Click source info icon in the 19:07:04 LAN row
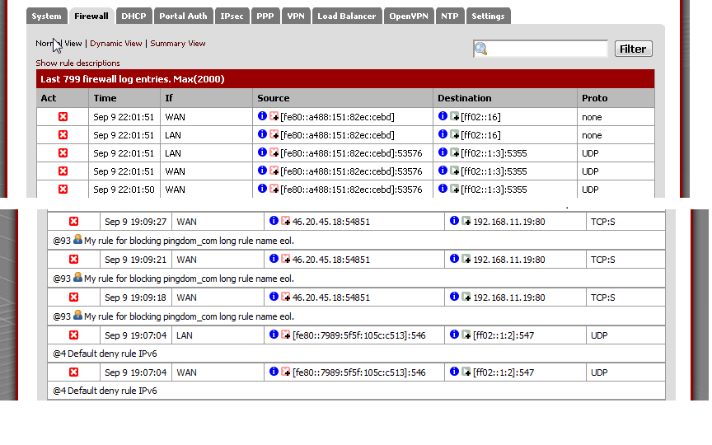Image resolution: width=712 pixels, height=445 pixels. [274, 335]
